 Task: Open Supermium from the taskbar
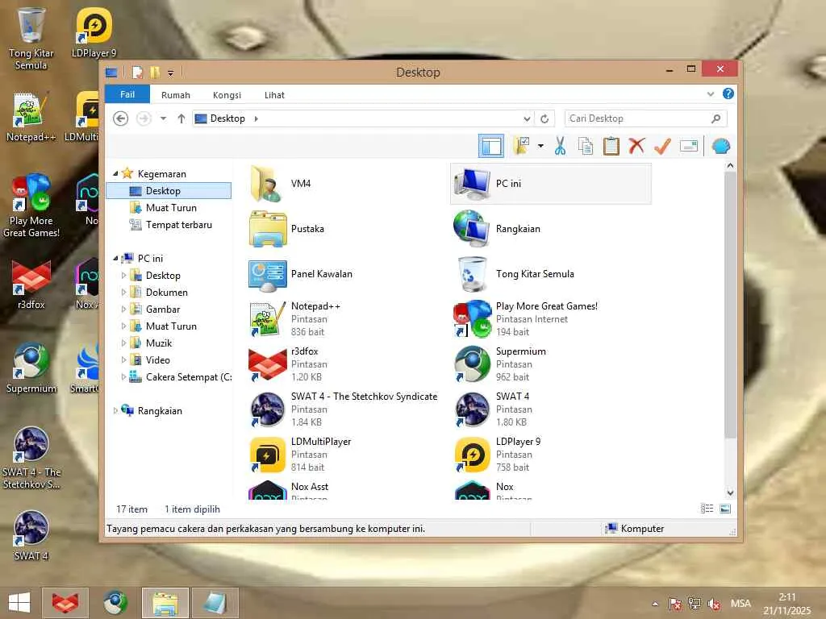point(115,603)
